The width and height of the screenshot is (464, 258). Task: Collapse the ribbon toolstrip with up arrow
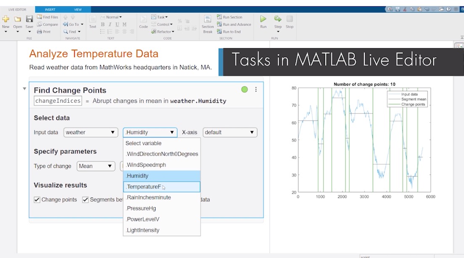tap(462, 37)
